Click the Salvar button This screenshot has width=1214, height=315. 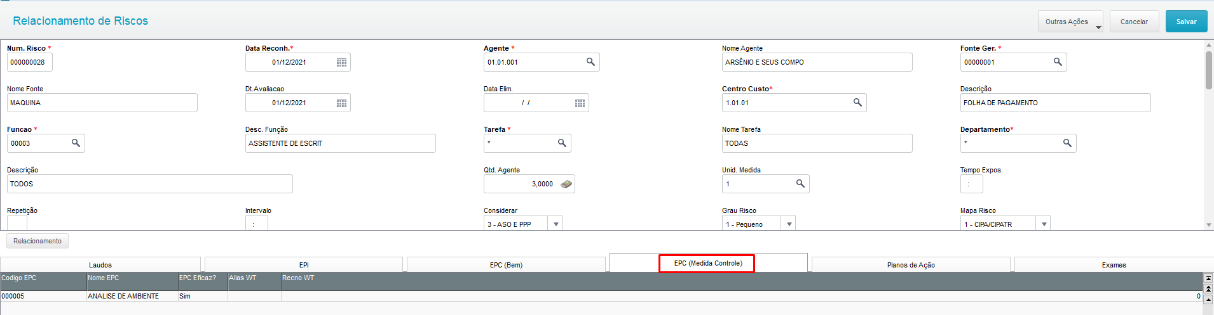click(x=1186, y=22)
